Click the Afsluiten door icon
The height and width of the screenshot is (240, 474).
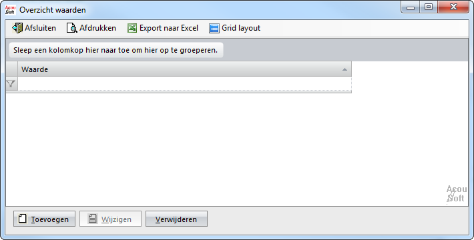pos(17,28)
